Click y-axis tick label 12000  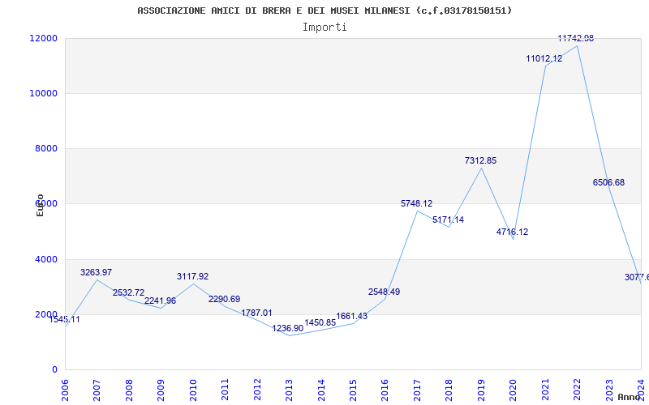click(44, 38)
